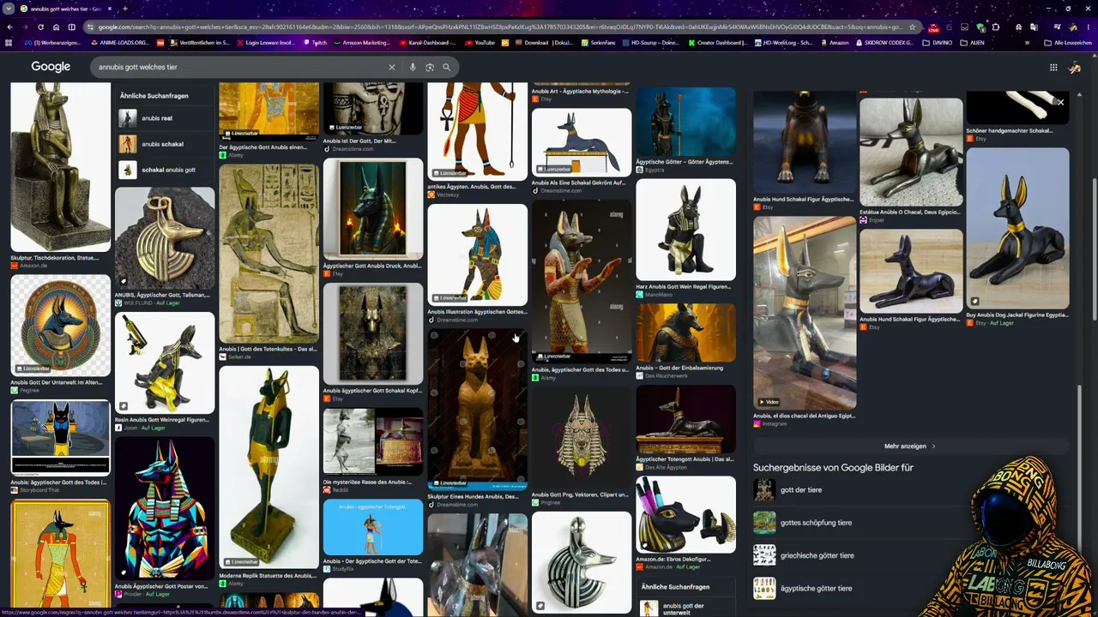
Task: Close the image preview side panel
Action: coord(1060,102)
